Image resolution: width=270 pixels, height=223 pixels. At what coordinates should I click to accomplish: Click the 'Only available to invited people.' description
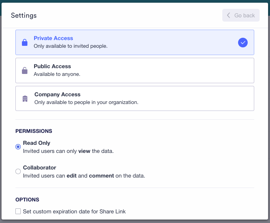coord(71,46)
